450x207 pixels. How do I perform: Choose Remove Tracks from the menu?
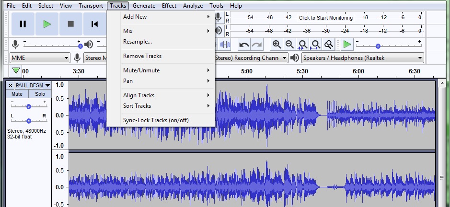161,56
